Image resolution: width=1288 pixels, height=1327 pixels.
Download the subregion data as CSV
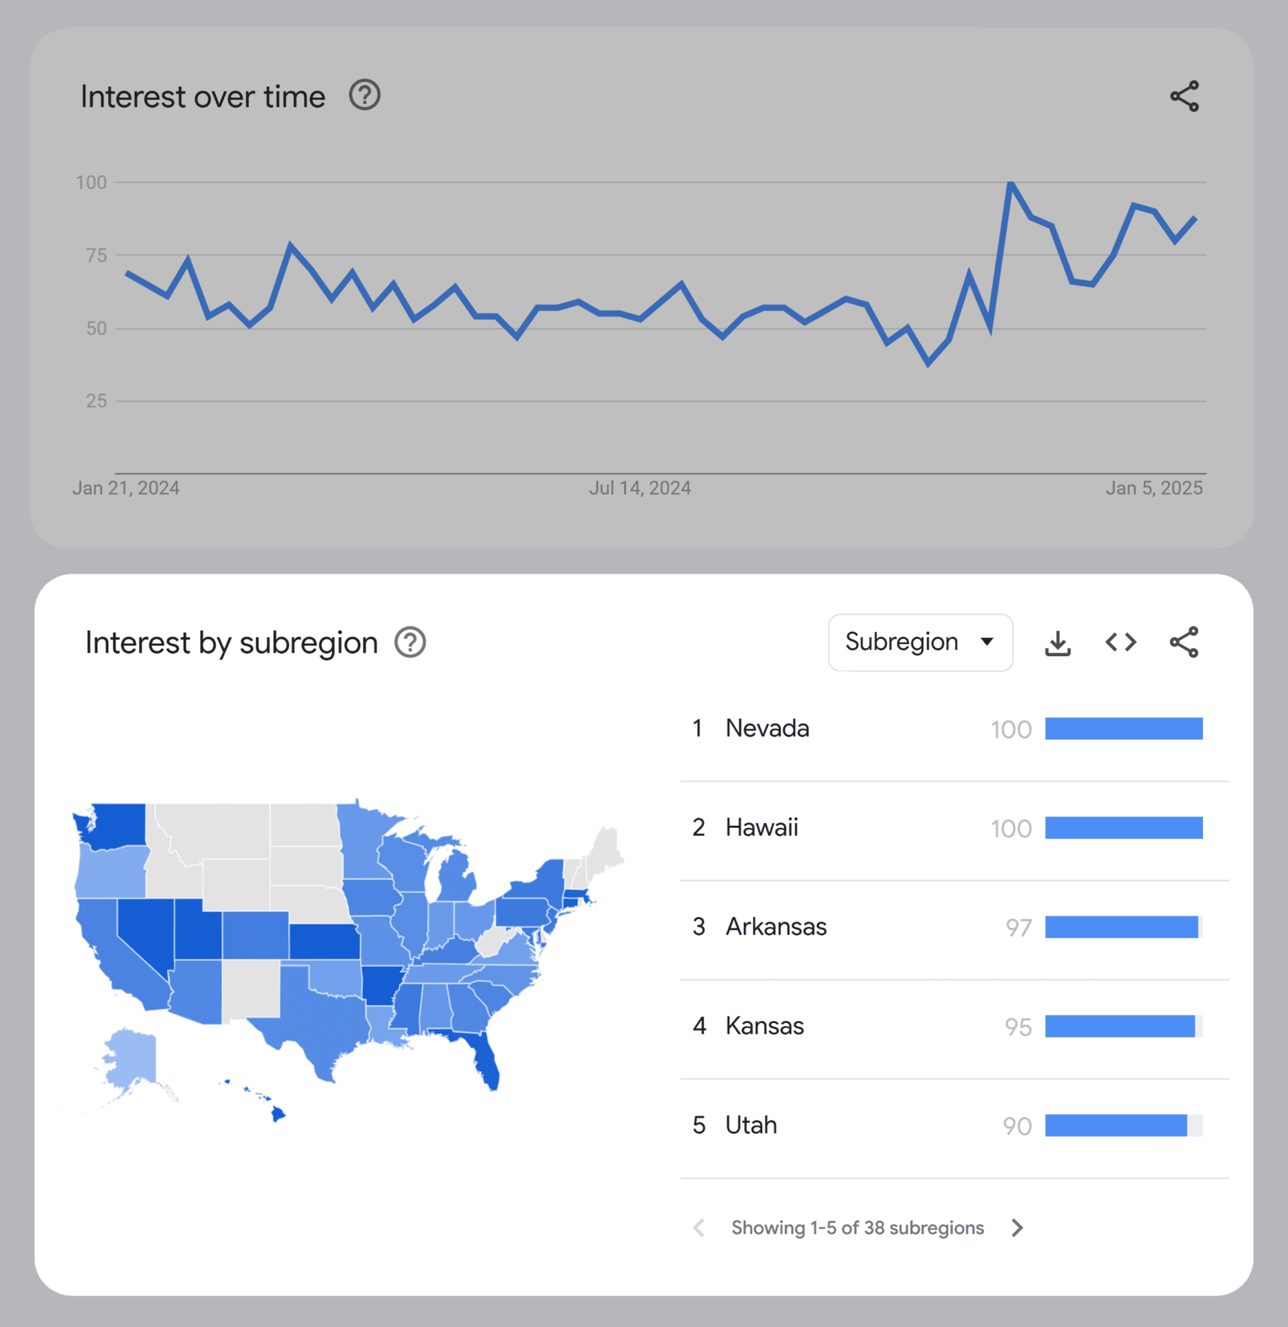tap(1057, 643)
